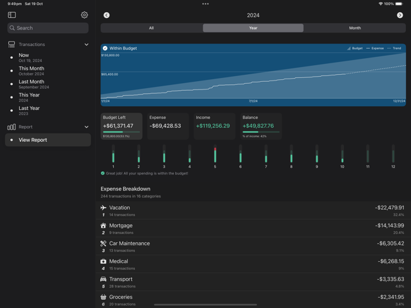Toggle the sidebar panel icon
Viewport: 411px width, 308px height.
12,15
